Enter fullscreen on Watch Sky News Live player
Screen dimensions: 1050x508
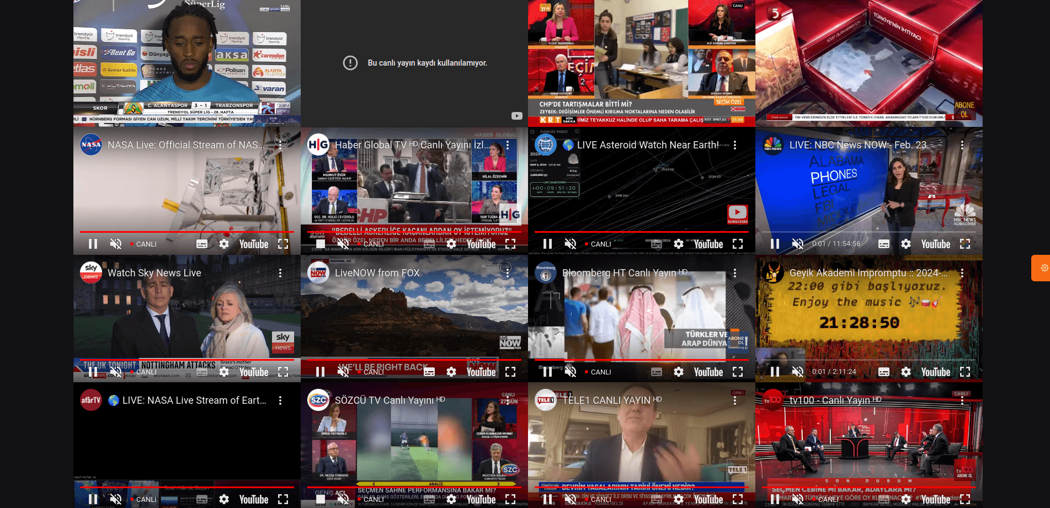(x=283, y=372)
